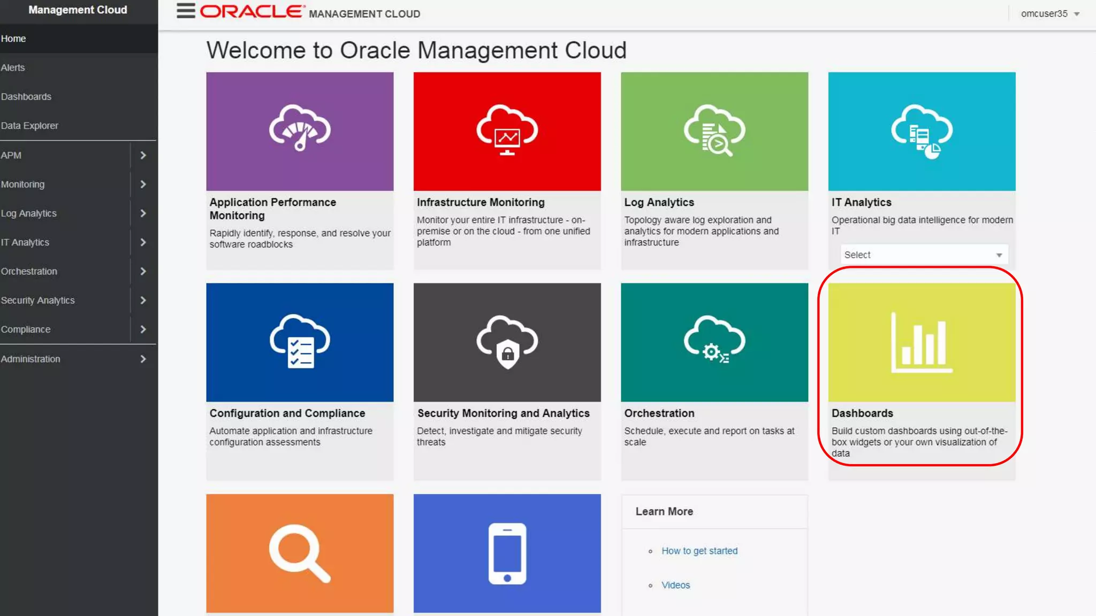The width and height of the screenshot is (1096, 616).
Task: Click the IT Analytics card title
Action: coord(861,202)
